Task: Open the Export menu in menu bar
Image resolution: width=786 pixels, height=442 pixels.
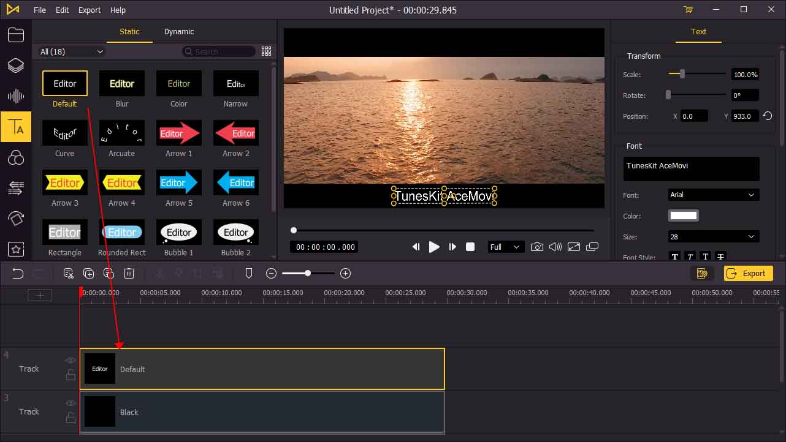Action: click(x=90, y=10)
